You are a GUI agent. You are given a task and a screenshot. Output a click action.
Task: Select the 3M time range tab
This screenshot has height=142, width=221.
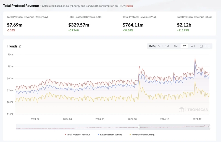pyautogui.click(x=176, y=46)
